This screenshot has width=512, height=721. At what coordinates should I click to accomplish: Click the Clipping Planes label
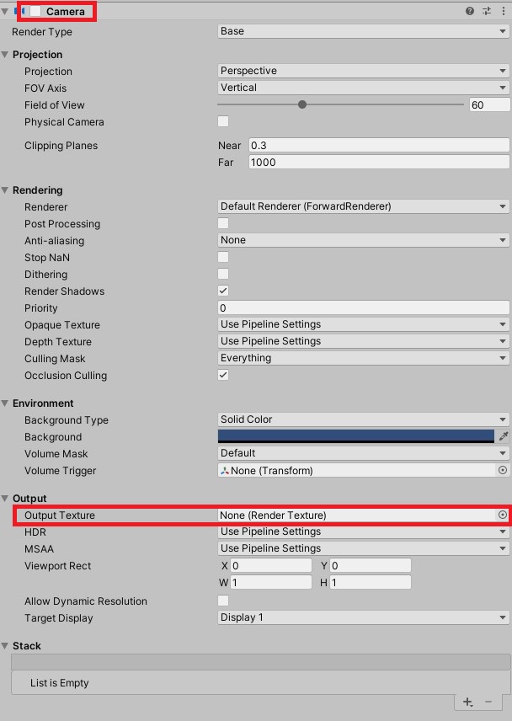click(x=61, y=146)
